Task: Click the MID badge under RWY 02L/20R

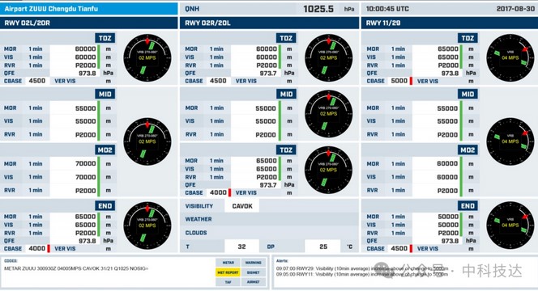Action: pyautogui.click(x=105, y=94)
